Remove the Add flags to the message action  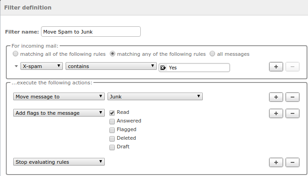(x=293, y=113)
